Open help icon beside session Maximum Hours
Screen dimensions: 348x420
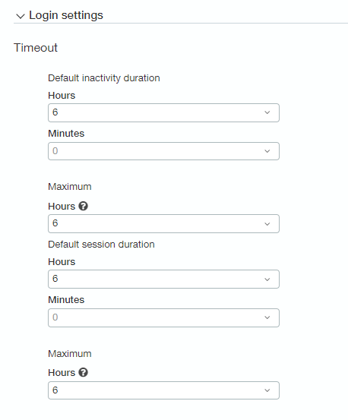(84, 372)
